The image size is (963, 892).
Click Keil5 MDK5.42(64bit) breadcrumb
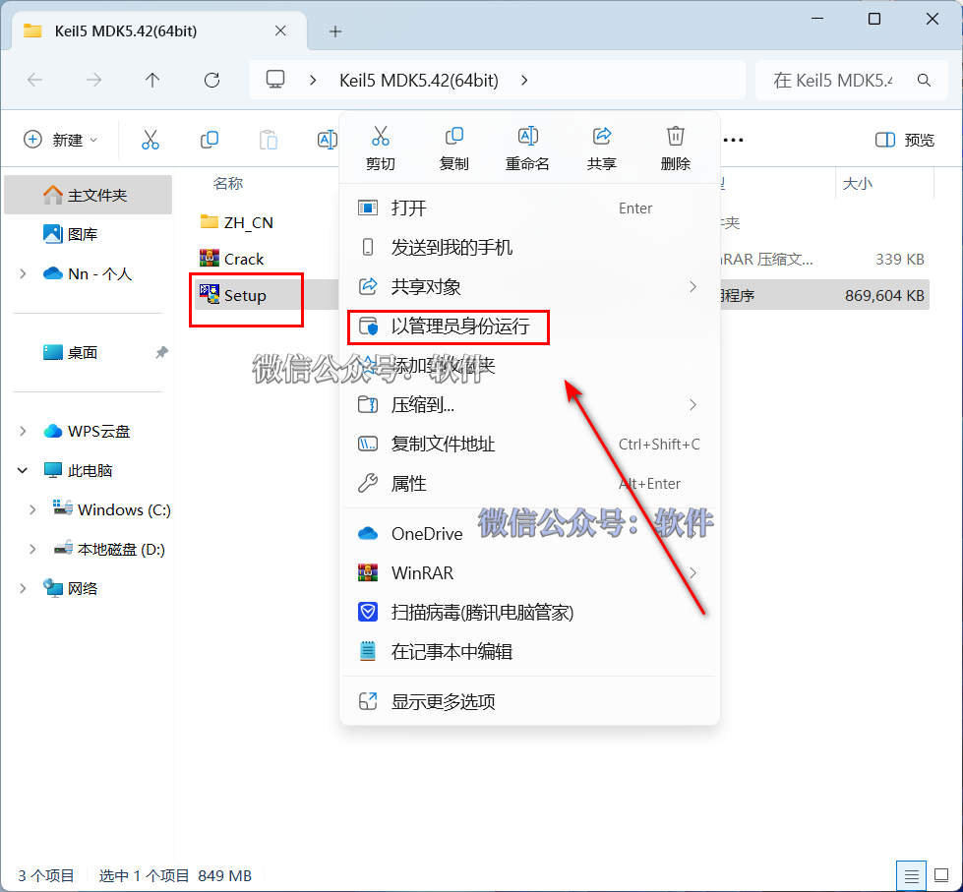coord(419,80)
